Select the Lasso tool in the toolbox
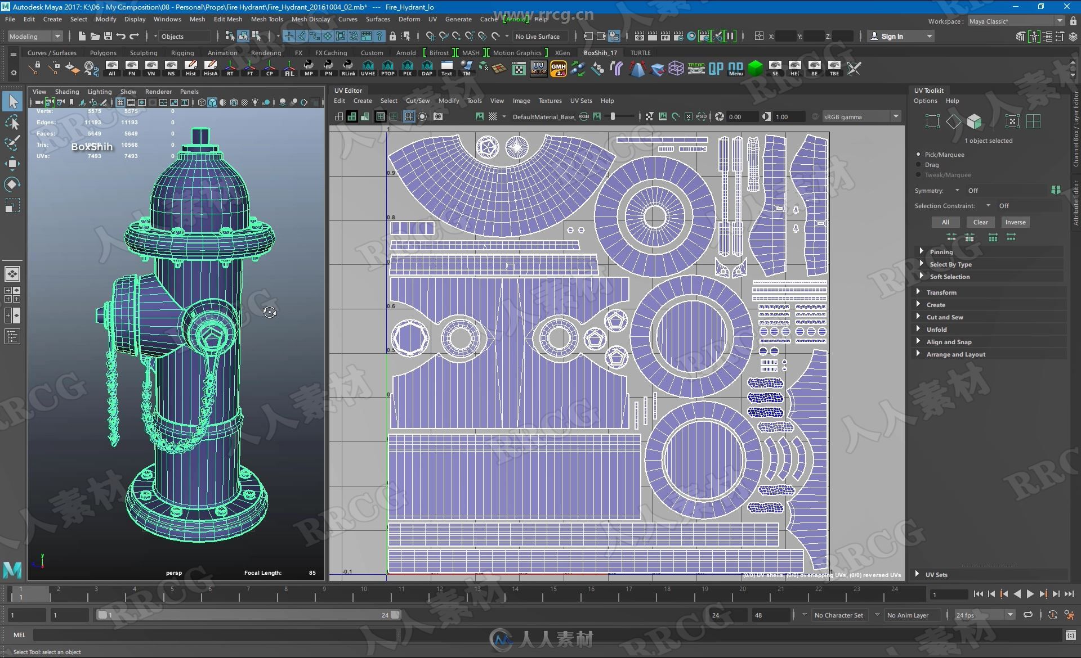The height and width of the screenshot is (658, 1081). coord(12,122)
